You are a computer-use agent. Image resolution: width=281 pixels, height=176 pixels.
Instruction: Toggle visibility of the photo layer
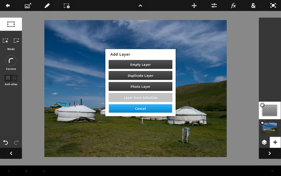[262, 123]
